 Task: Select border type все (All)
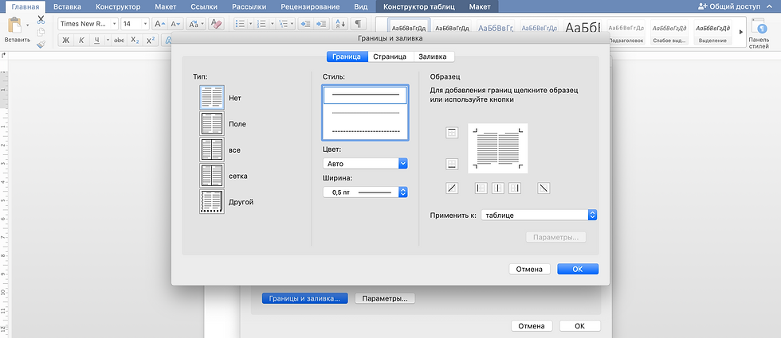(x=212, y=150)
